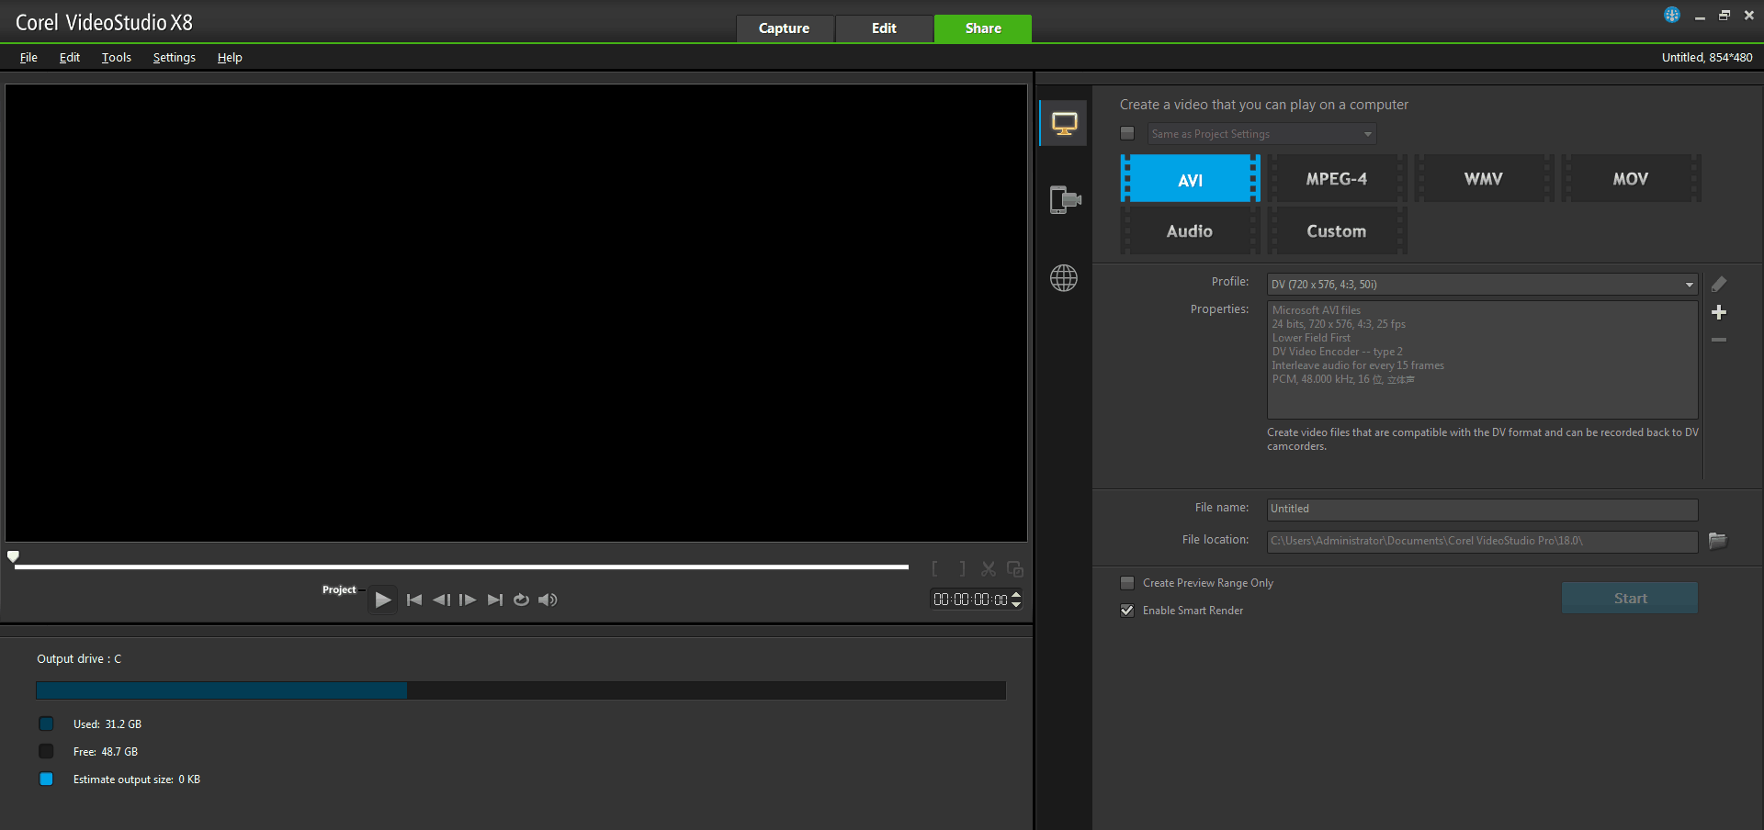Enable Create Preview Range Only
This screenshot has width=1764, height=830.
1127,583
